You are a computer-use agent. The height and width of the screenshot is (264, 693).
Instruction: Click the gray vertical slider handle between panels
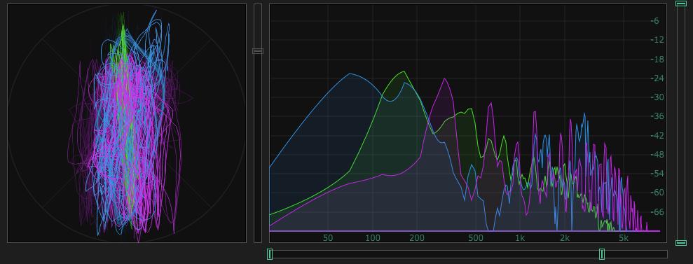pos(258,51)
